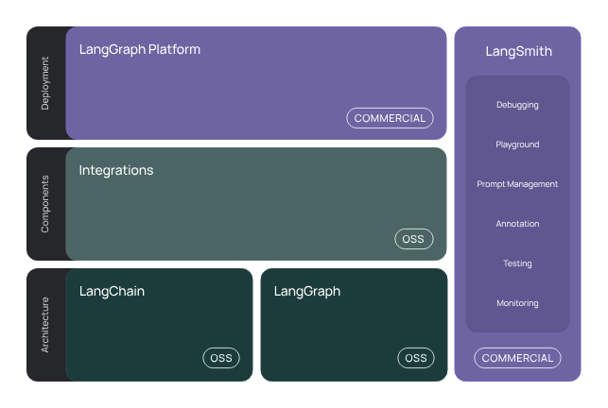Click the OSS badge under LangChain
This screenshot has height=408, width=608.
pyautogui.click(x=221, y=358)
